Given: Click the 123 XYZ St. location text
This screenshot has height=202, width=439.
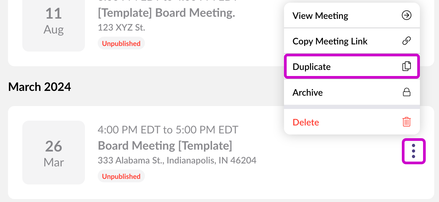Looking at the screenshot, I should click(x=121, y=27).
